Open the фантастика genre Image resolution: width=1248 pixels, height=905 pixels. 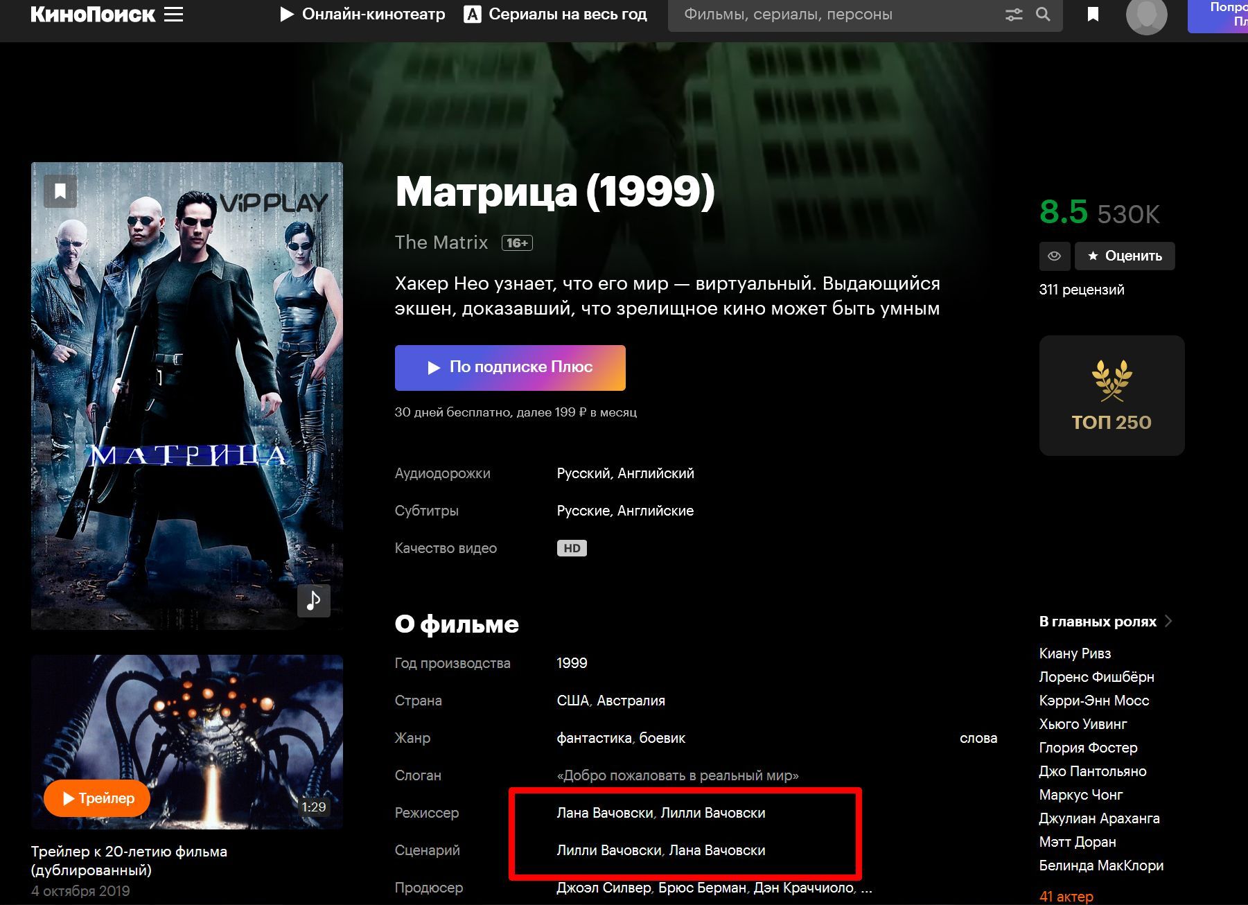click(x=594, y=738)
